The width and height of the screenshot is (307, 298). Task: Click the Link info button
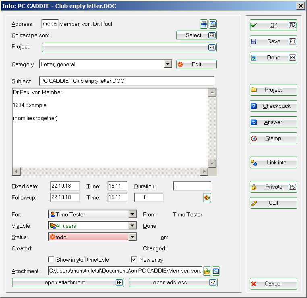coord(273,163)
